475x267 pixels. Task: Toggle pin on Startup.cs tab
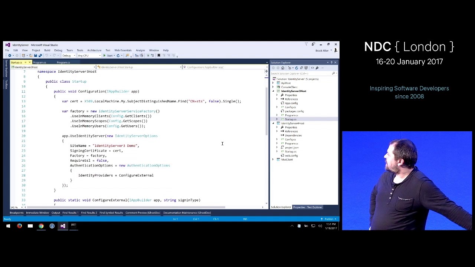(25, 62)
